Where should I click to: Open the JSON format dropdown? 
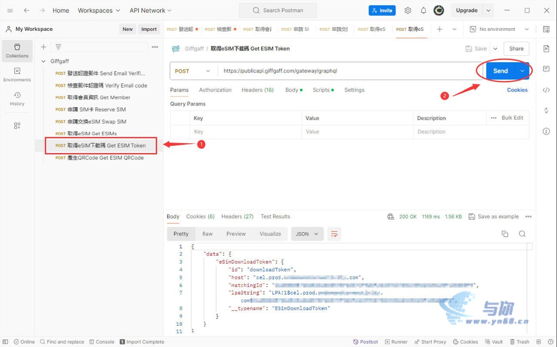point(307,234)
